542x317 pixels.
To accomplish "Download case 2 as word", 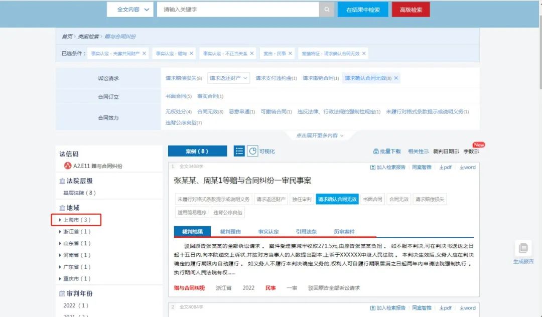I will pos(467,307).
